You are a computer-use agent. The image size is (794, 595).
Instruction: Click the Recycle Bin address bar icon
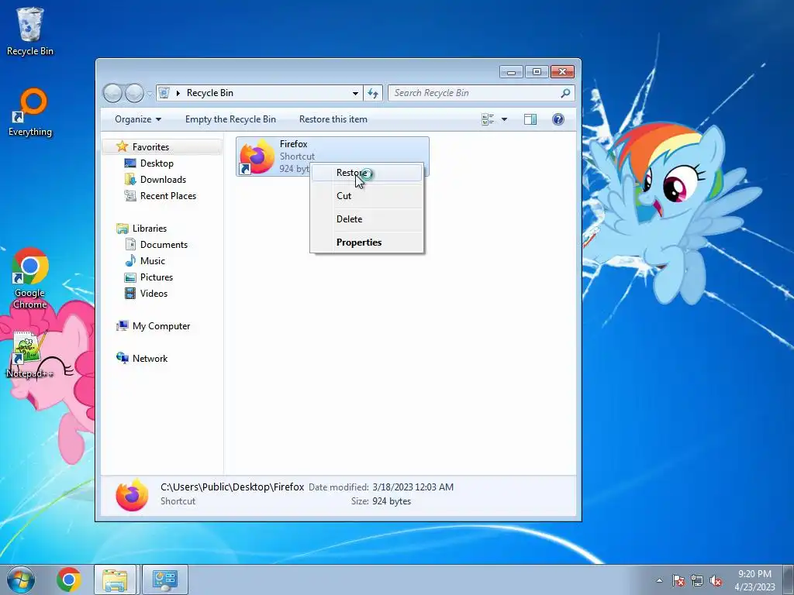coord(164,93)
